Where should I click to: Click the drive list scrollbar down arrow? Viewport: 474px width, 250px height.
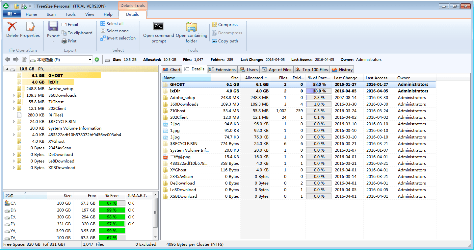point(155,237)
